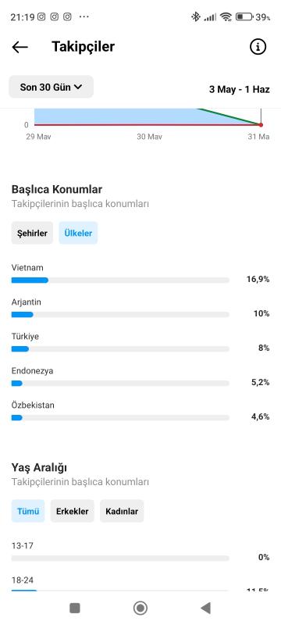
Task: Tap the Android back triangle button
Action: click(x=205, y=608)
